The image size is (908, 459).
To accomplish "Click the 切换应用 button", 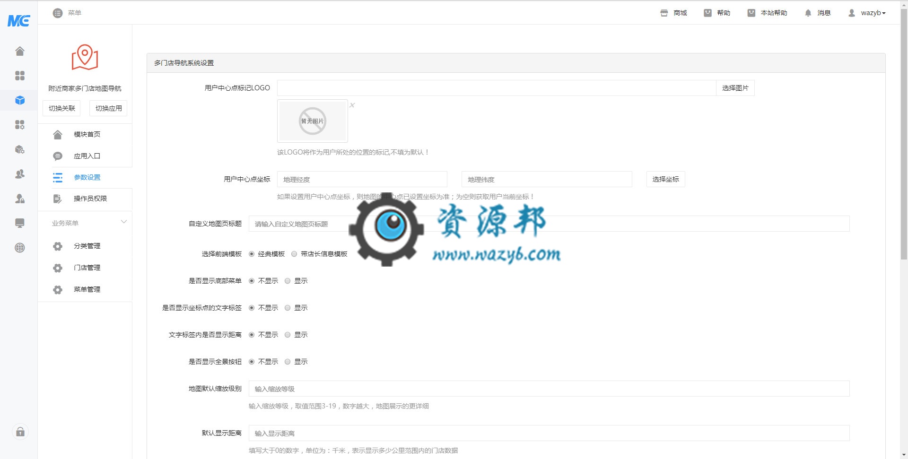I will coord(108,108).
